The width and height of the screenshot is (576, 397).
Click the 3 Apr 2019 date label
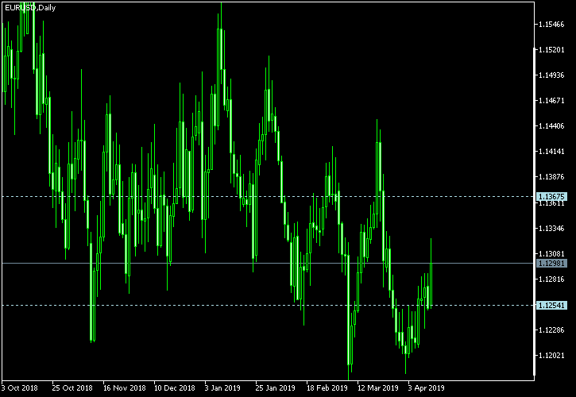(x=426, y=387)
